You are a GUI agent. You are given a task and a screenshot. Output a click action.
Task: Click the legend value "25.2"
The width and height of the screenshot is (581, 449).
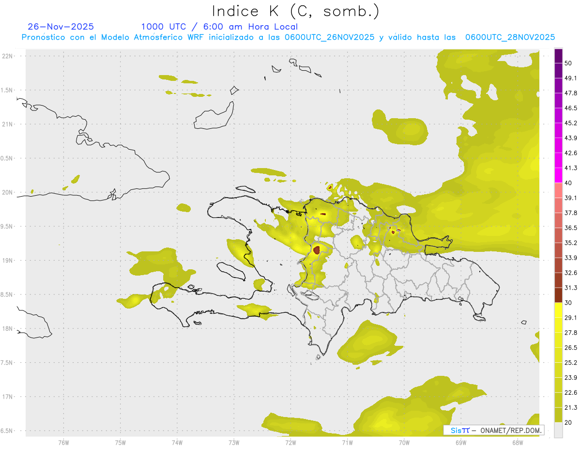pyautogui.click(x=570, y=362)
